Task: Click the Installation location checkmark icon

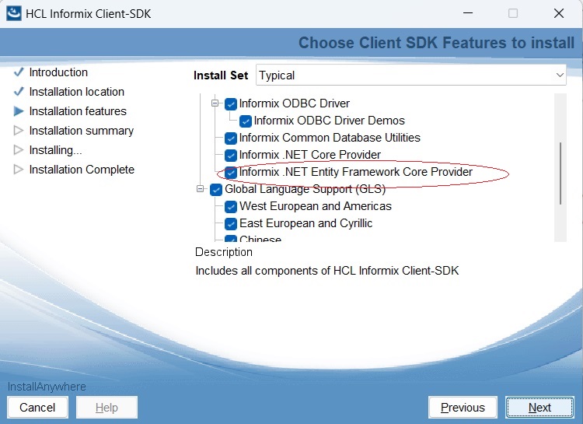Action: (x=19, y=91)
